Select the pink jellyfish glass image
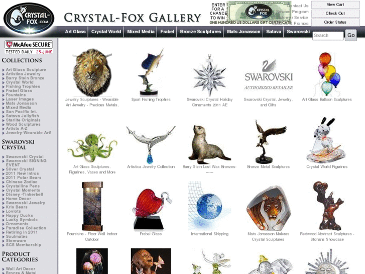The height and width of the screenshot is (274, 365). pos(92,261)
